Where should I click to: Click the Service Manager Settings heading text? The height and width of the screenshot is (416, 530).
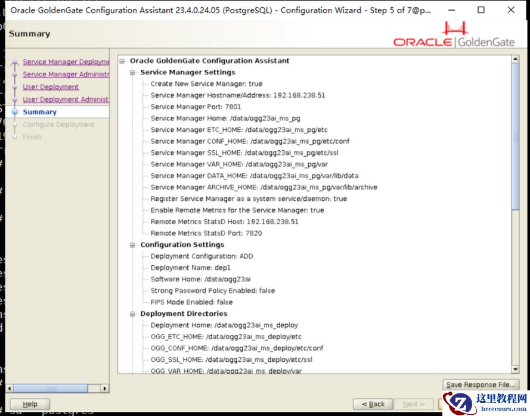point(188,72)
